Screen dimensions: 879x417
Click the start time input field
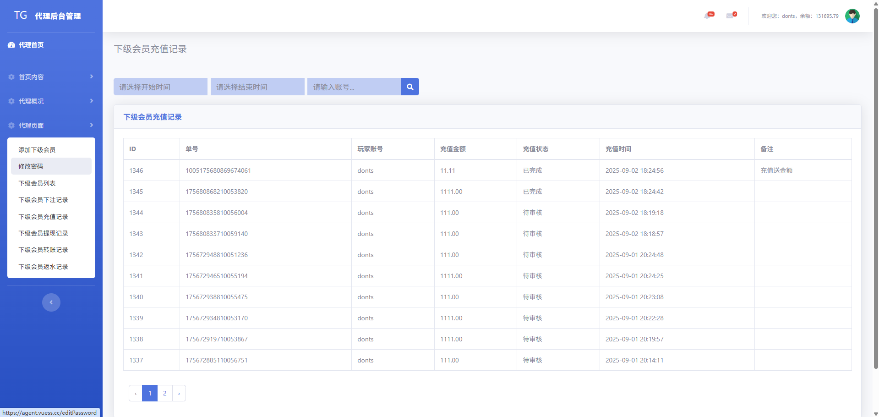tap(160, 87)
